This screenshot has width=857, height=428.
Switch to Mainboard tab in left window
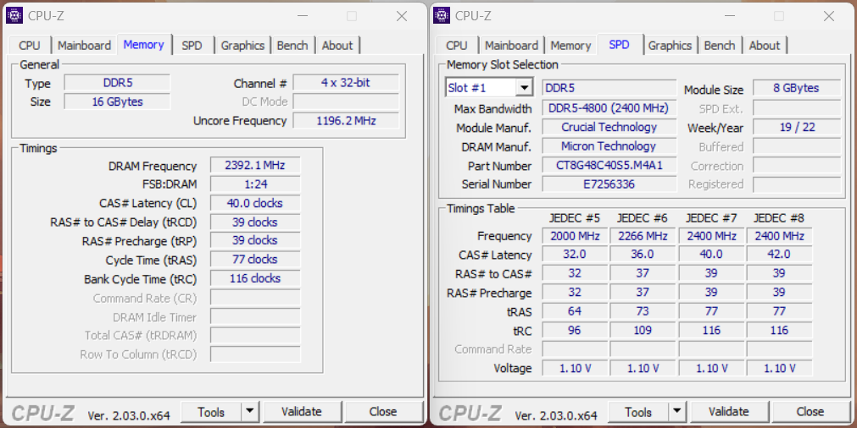click(84, 46)
